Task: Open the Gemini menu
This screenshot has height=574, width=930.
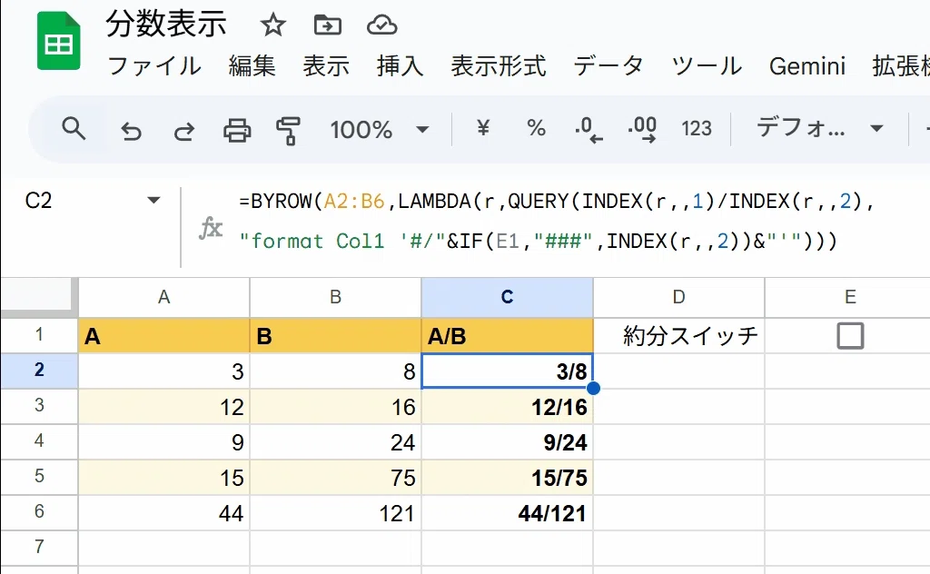Action: (x=807, y=65)
